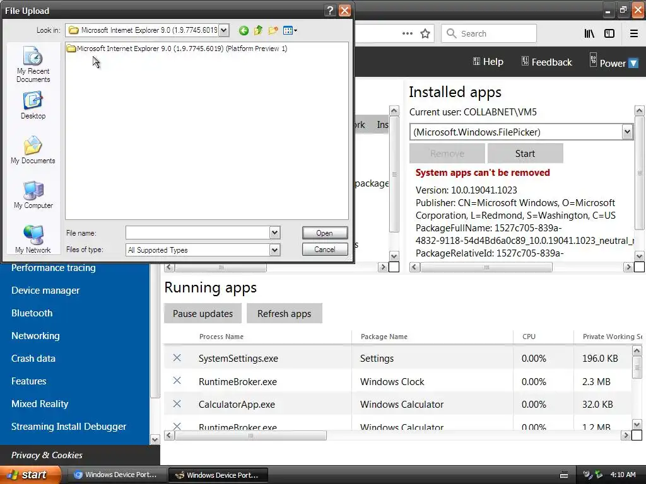Click the Feedback icon in the portal header
The width and height of the screenshot is (646, 484).
[525, 61]
